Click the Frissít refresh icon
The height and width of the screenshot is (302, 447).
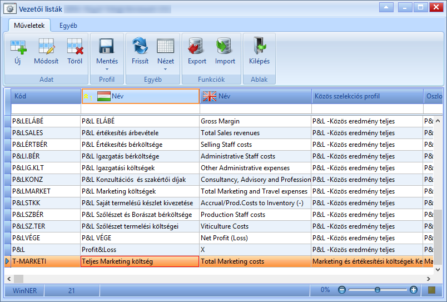140,46
